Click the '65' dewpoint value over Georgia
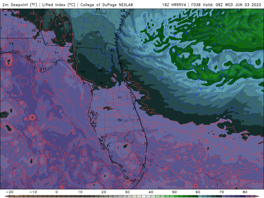This screenshot has width=264, height=198. click(x=97, y=32)
